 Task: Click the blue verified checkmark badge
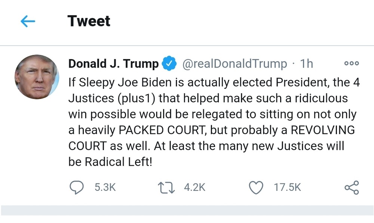[169, 64]
